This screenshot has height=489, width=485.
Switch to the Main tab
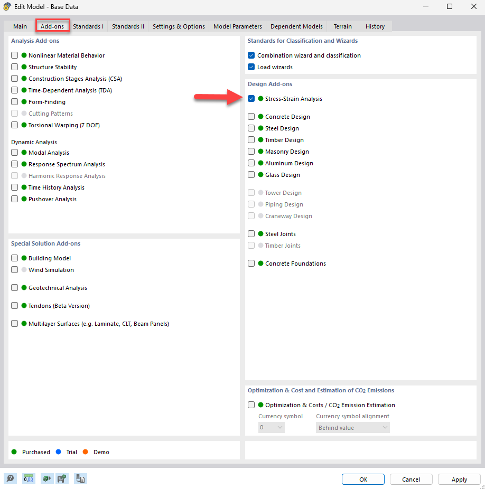[20, 26]
